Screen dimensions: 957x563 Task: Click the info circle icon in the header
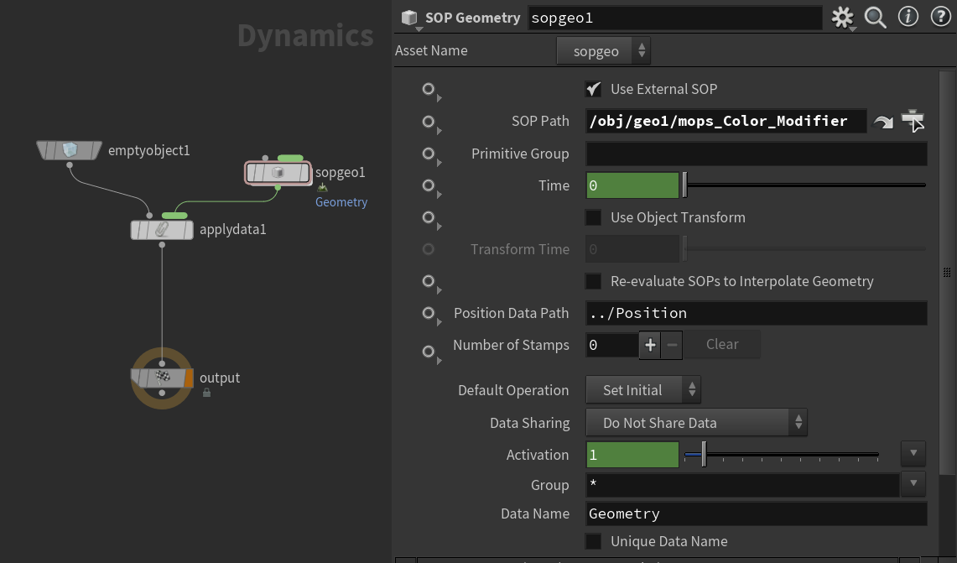pos(908,16)
